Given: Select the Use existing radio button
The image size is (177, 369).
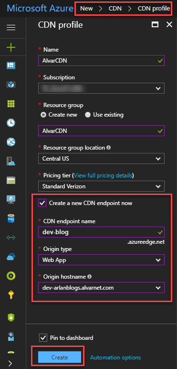Looking at the screenshot, I should coord(88,115).
